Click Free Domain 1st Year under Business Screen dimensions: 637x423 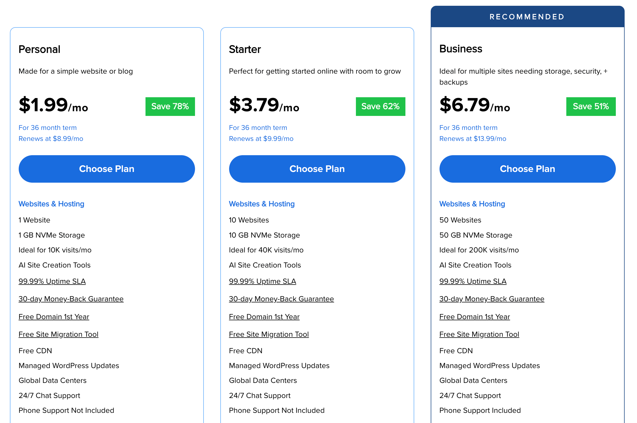tap(474, 316)
